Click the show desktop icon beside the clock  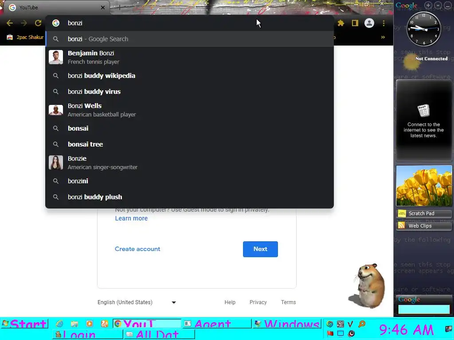tap(449, 329)
